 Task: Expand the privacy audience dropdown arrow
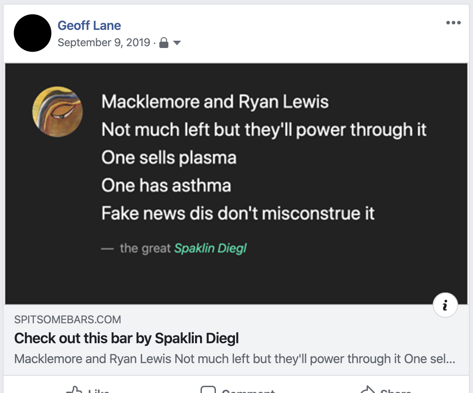tap(177, 43)
